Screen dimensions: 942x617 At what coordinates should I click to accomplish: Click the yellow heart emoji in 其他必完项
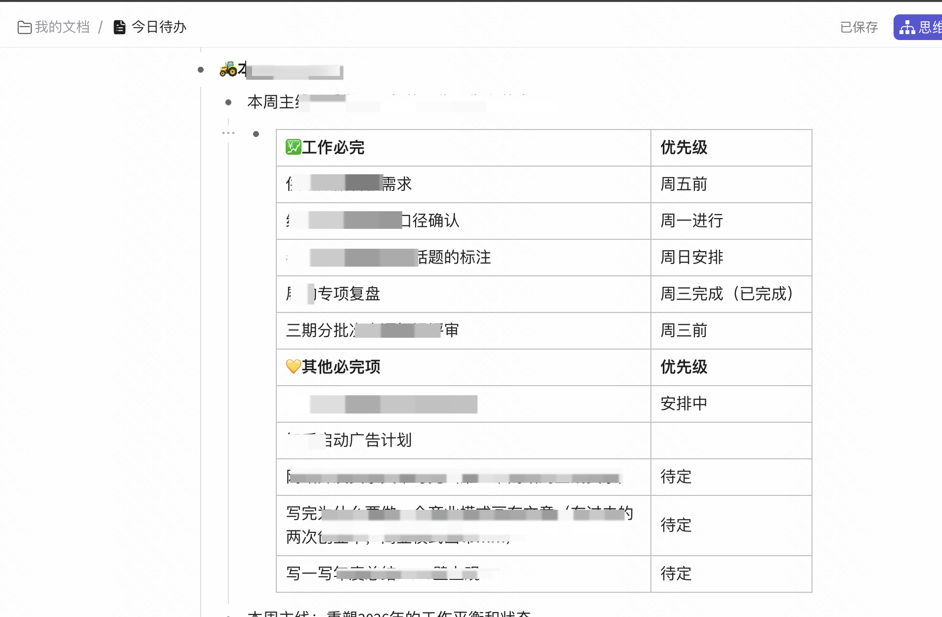point(293,367)
